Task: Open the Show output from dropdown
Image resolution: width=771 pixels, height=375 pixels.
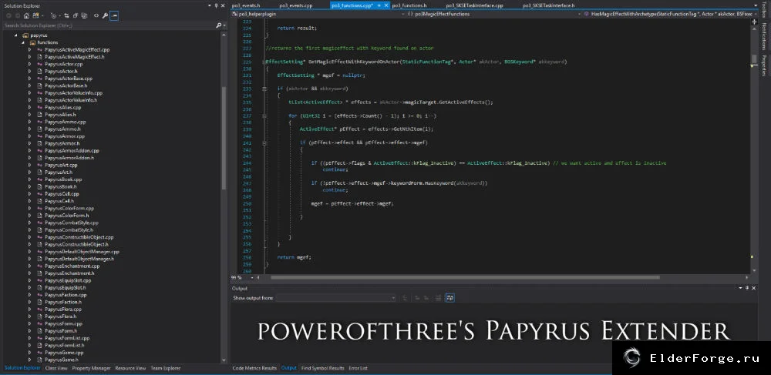Action: [336, 298]
